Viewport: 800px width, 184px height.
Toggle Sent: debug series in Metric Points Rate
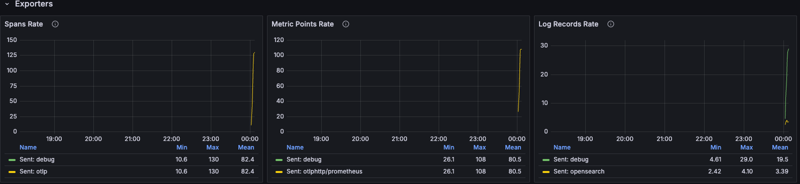click(x=304, y=159)
